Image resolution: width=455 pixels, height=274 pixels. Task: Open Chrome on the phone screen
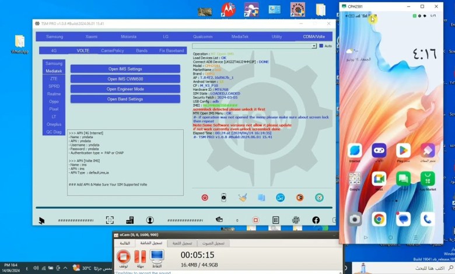pos(379,219)
